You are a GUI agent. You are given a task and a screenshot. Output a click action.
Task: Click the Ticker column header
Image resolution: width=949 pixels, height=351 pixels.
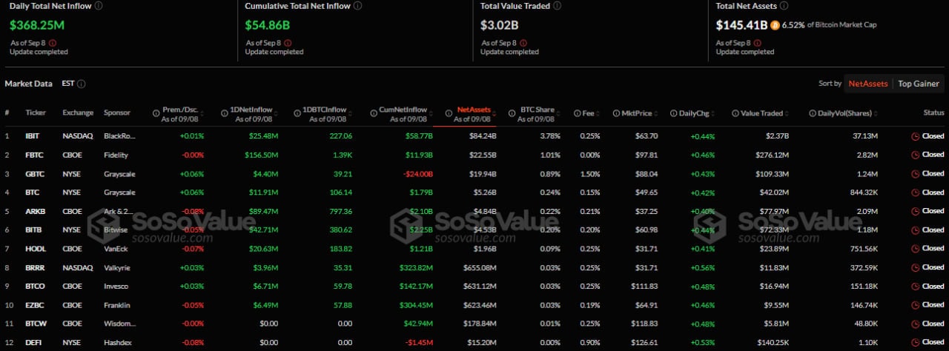click(36, 113)
